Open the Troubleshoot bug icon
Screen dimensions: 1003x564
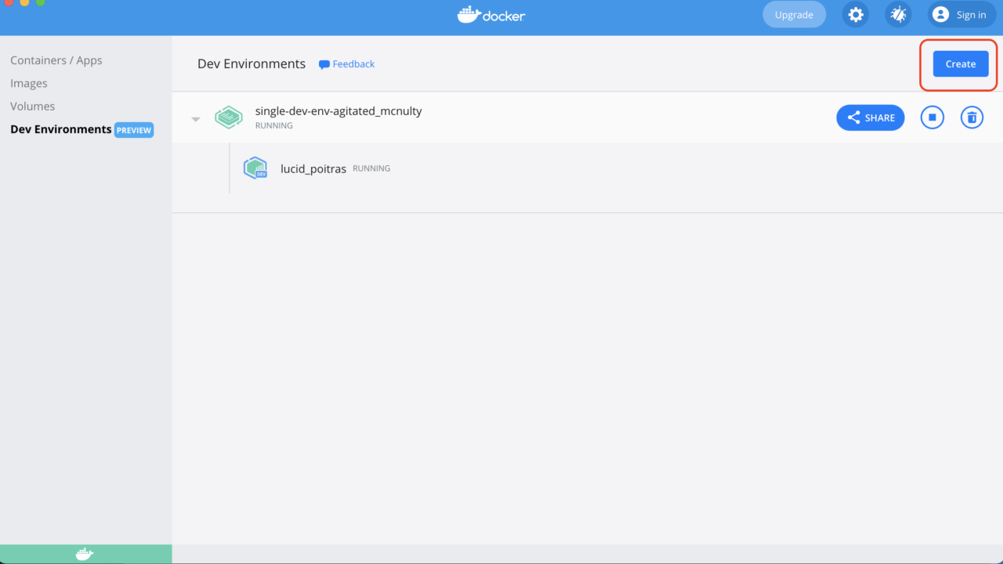[898, 14]
